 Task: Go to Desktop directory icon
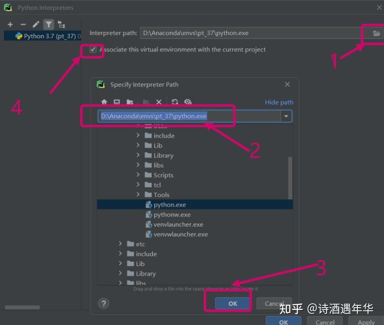coord(117,102)
